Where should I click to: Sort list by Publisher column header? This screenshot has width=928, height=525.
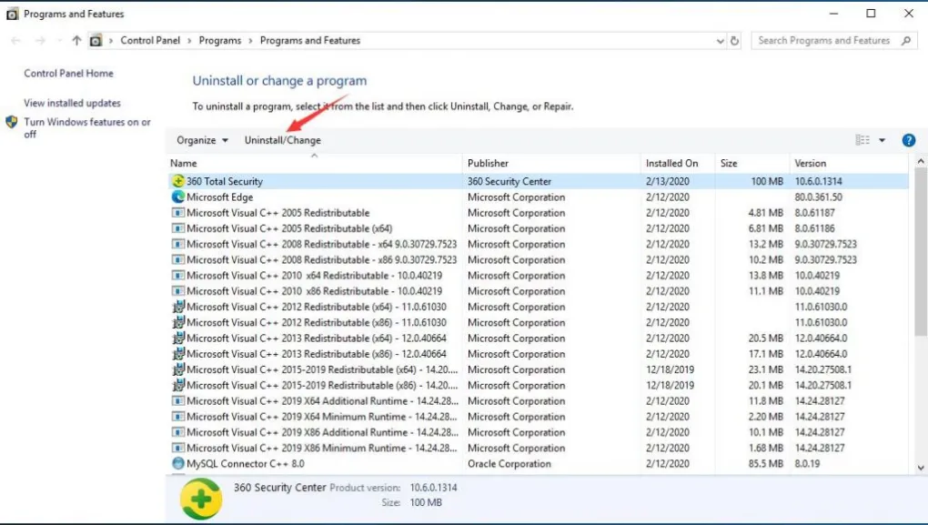(488, 163)
